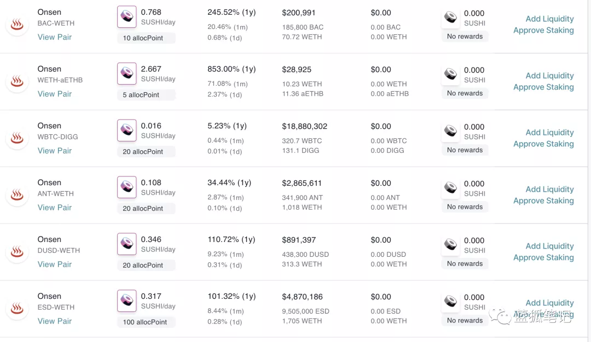Click the pink sushi icon in ANT-WETH row
This screenshot has height=342, width=591.
click(x=126, y=187)
